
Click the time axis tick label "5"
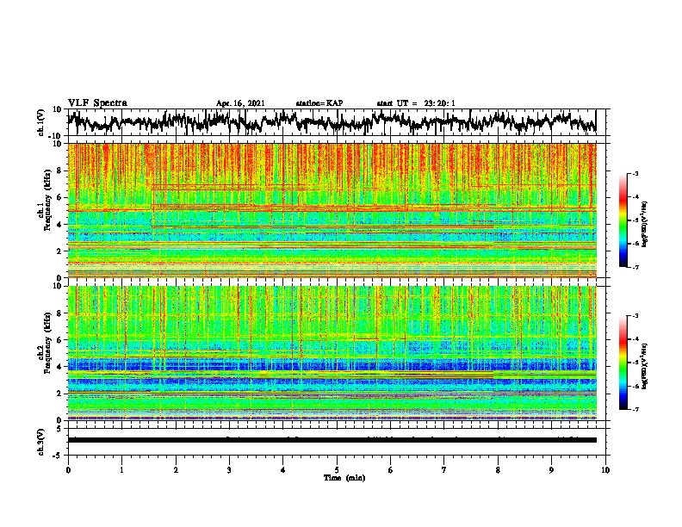click(337, 470)
